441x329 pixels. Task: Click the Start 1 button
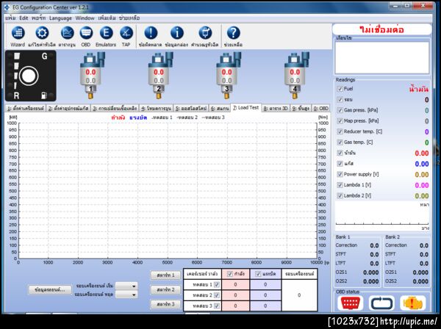(165, 275)
